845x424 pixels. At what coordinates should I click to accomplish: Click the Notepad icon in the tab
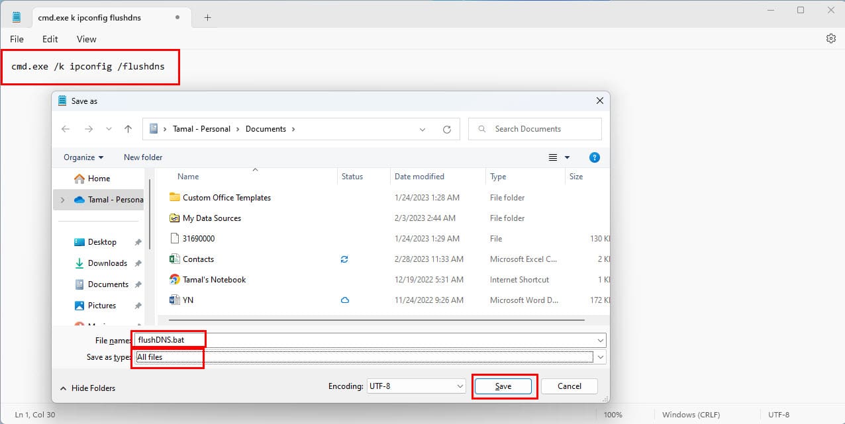coord(17,17)
